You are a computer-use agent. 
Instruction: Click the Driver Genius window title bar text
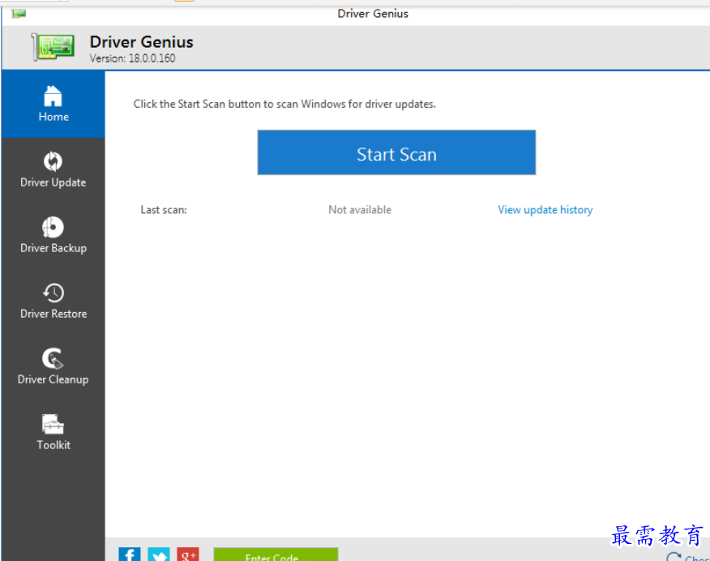[373, 14]
